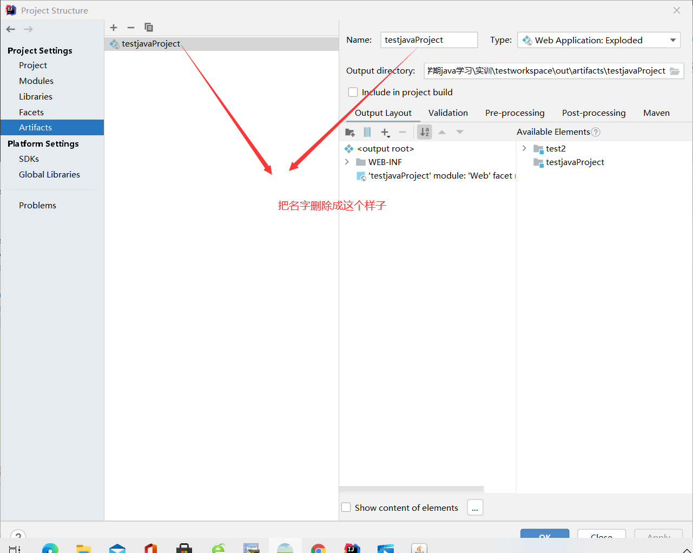Screen dimensions: 693x553
Task: Open the Pre-processing tab
Action: tap(515, 113)
